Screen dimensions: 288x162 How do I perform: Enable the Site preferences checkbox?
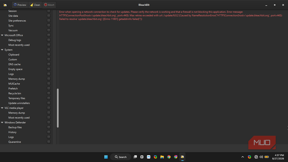click(x=49, y=21)
